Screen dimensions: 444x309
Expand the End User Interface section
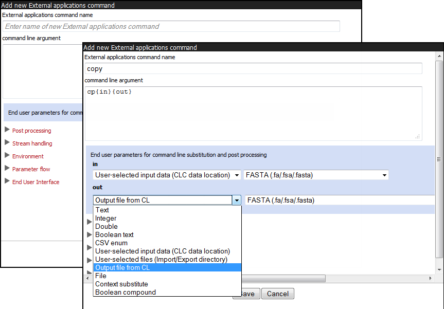(x=35, y=182)
